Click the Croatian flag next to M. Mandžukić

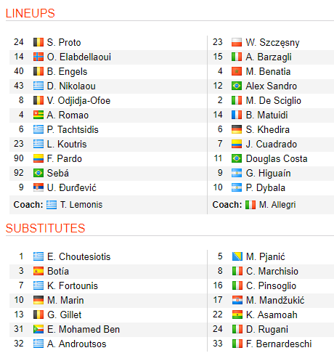coord(237,300)
